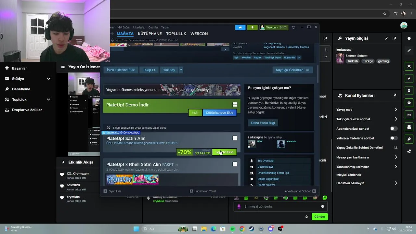This screenshot has width=416, height=234.
Task: Open Yogscast Games publisher link
Action: (x=274, y=47)
